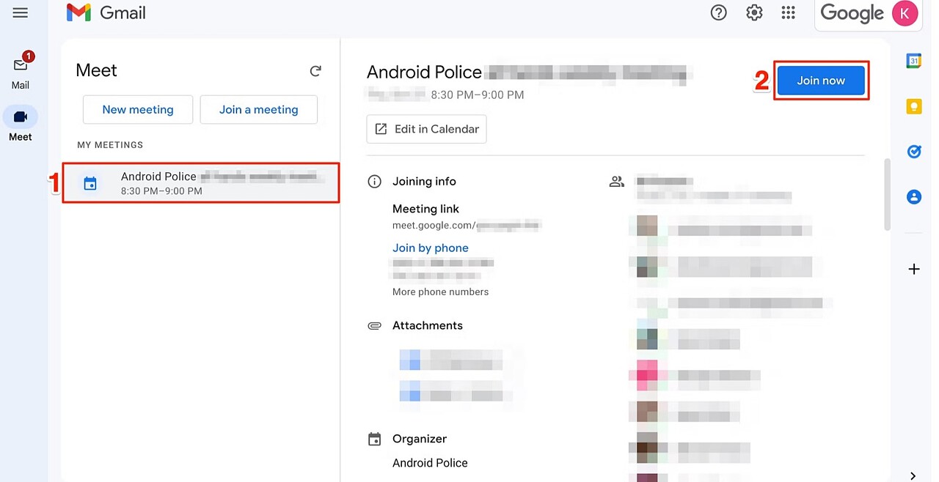939x482 pixels.
Task: Click organizer name Android Police
Action: pyautogui.click(x=430, y=463)
